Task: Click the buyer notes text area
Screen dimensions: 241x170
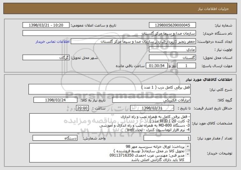Action: (x=110, y=153)
